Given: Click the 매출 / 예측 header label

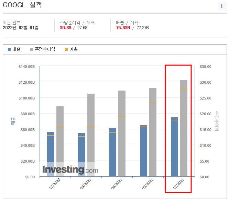Looking at the screenshot, I should [127, 23].
